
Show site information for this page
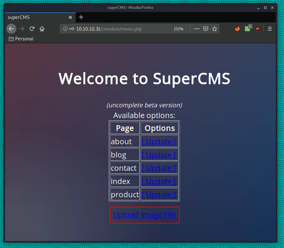pos(65,29)
